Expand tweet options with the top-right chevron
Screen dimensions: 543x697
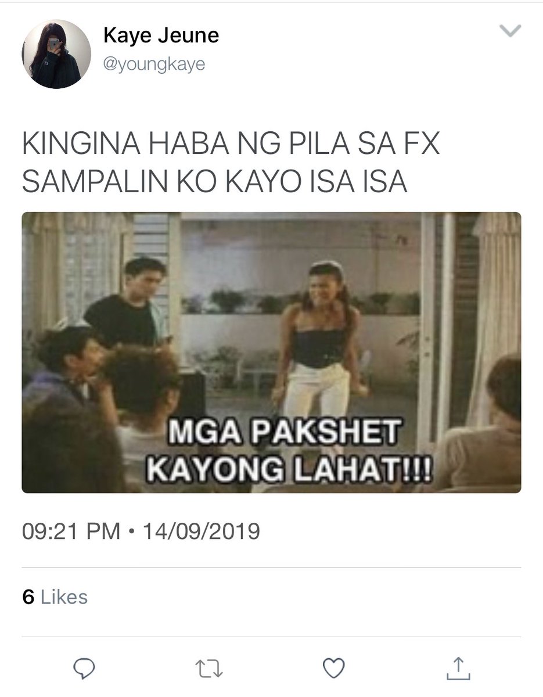click(510, 31)
